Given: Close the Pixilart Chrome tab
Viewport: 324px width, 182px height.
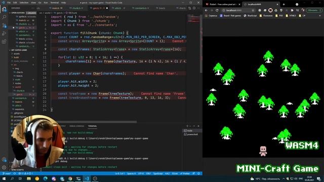Looking at the screenshot, I should (239, 5).
